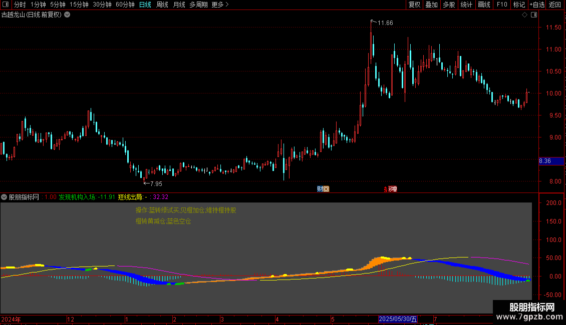Screen dimensions: 566x325
Task: Toggle the side panel icon at top-left
Action: [x=6, y=4]
